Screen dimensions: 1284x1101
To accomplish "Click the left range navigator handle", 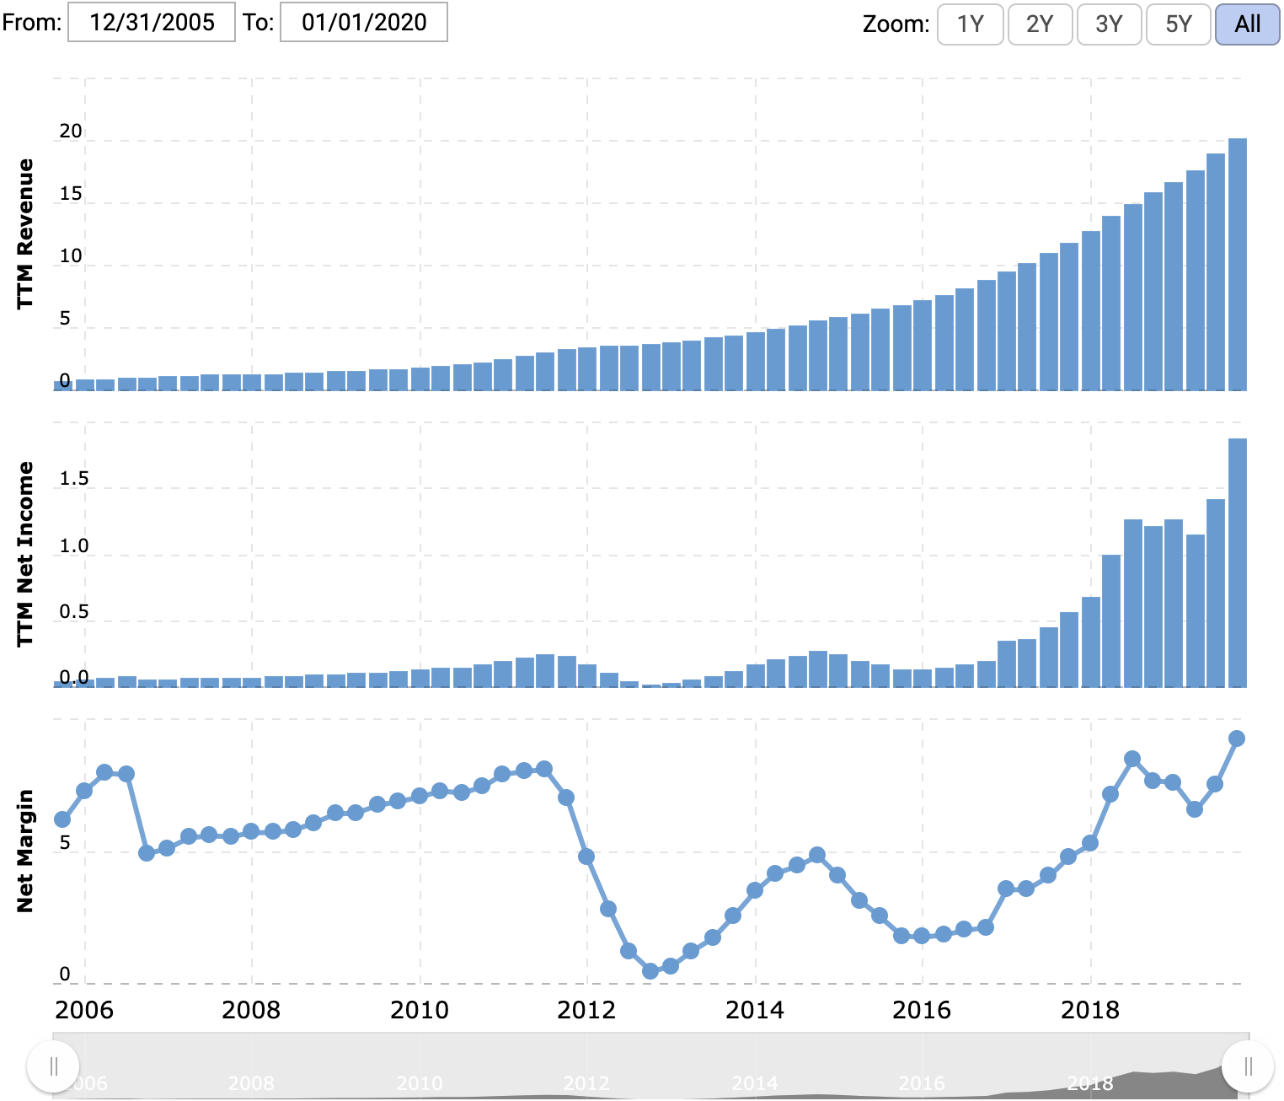I will 53,1066.
